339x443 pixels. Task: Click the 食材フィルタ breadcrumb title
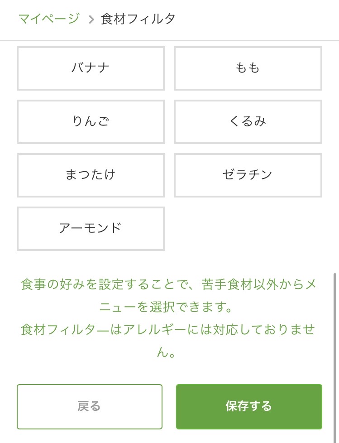[x=138, y=19]
